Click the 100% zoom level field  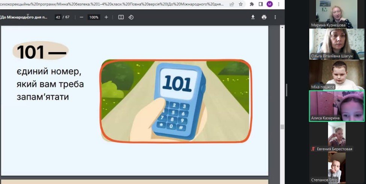(94, 17)
